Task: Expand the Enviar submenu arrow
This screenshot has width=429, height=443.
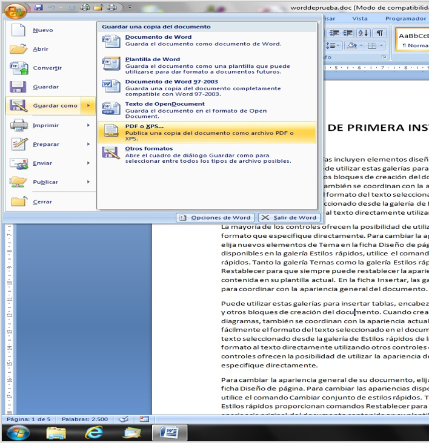Action: pyautogui.click(x=88, y=163)
